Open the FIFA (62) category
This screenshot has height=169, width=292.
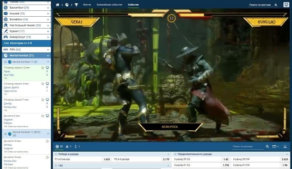(x=27, y=50)
